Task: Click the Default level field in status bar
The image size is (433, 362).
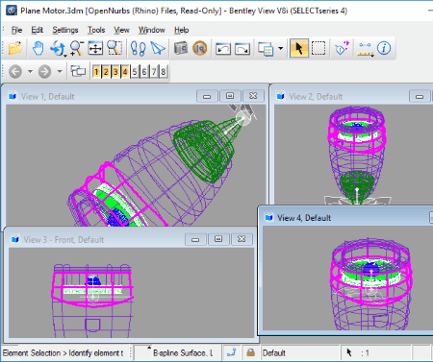Action: 300,352
